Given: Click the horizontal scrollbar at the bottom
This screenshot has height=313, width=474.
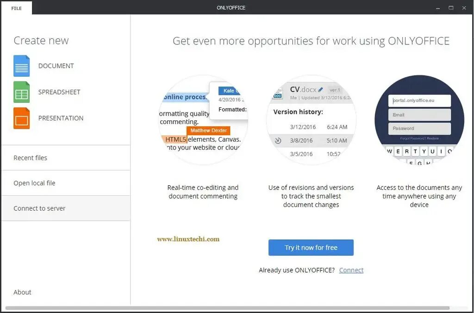Looking at the screenshot, I should [227, 308].
